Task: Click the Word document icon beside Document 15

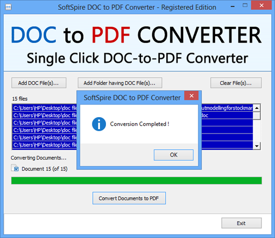Action: tap(15, 168)
